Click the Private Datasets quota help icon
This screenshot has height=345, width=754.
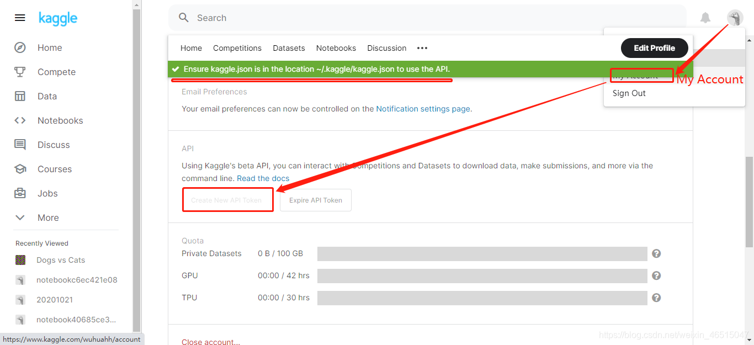click(x=656, y=253)
